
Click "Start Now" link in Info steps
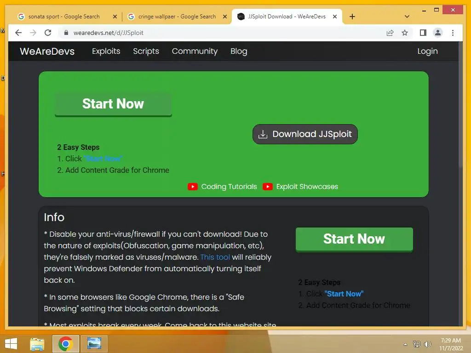(344, 294)
